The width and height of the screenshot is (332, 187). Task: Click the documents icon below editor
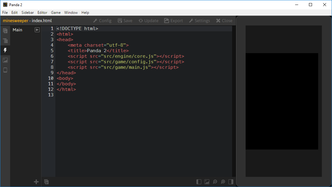coord(46,182)
